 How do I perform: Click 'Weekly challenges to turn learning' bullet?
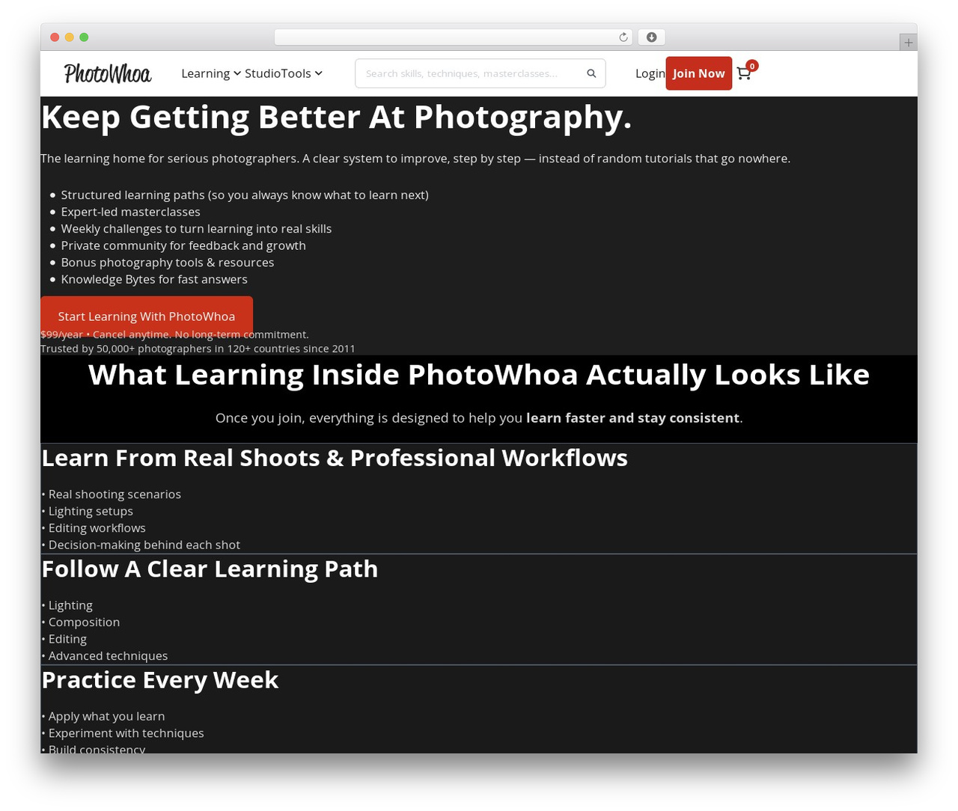click(x=196, y=229)
